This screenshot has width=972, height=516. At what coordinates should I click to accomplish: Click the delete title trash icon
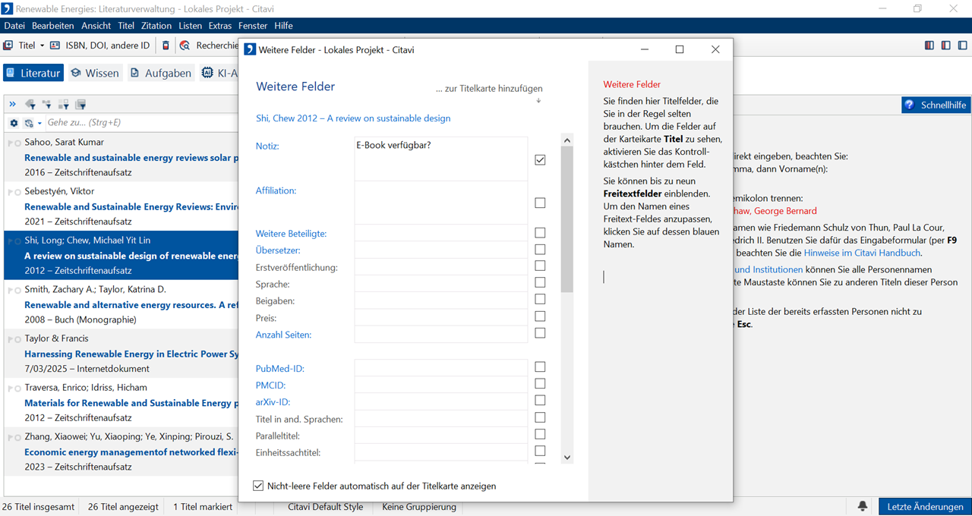(166, 46)
